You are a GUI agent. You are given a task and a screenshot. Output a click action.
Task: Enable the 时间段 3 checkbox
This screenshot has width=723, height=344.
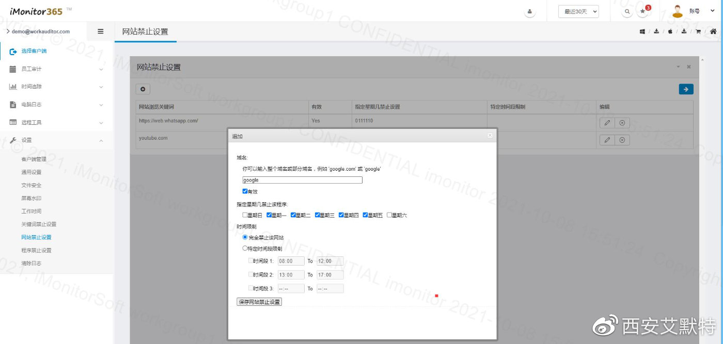pos(251,288)
